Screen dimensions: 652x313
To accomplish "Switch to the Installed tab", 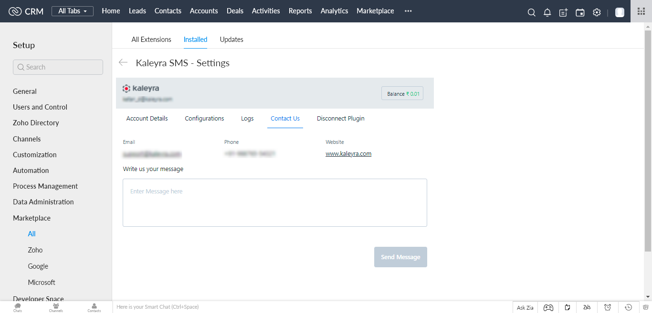I will pos(195,40).
